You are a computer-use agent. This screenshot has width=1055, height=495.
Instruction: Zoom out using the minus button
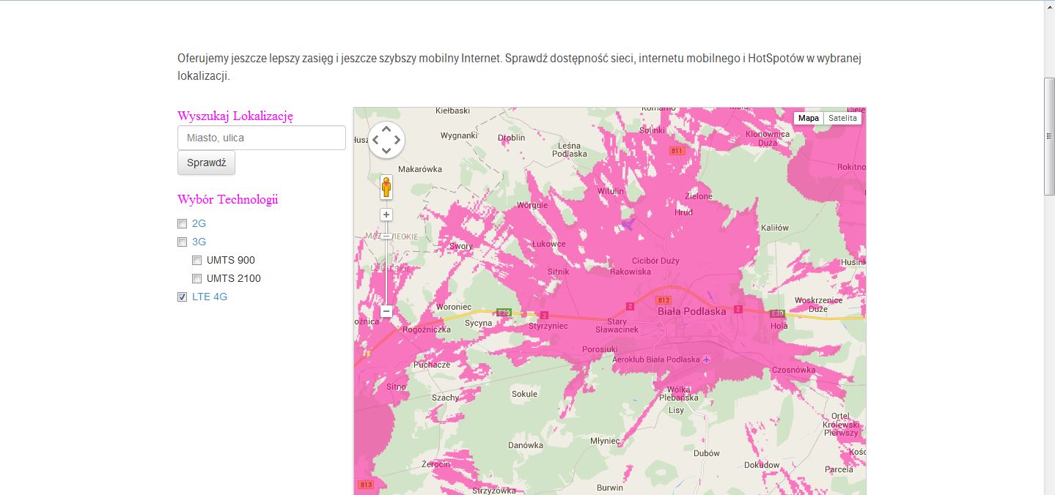(386, 311)
